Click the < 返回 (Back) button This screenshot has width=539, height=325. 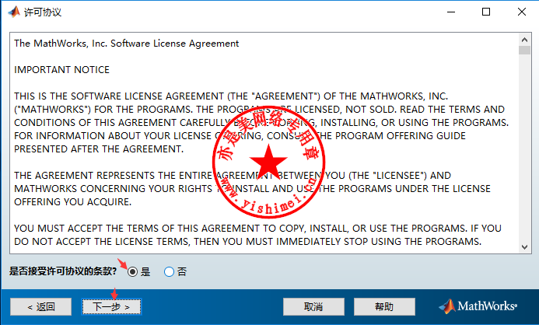point(41,306)
